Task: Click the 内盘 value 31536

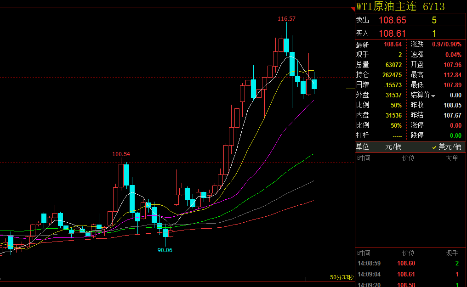Action: click(x=393, y=115)
